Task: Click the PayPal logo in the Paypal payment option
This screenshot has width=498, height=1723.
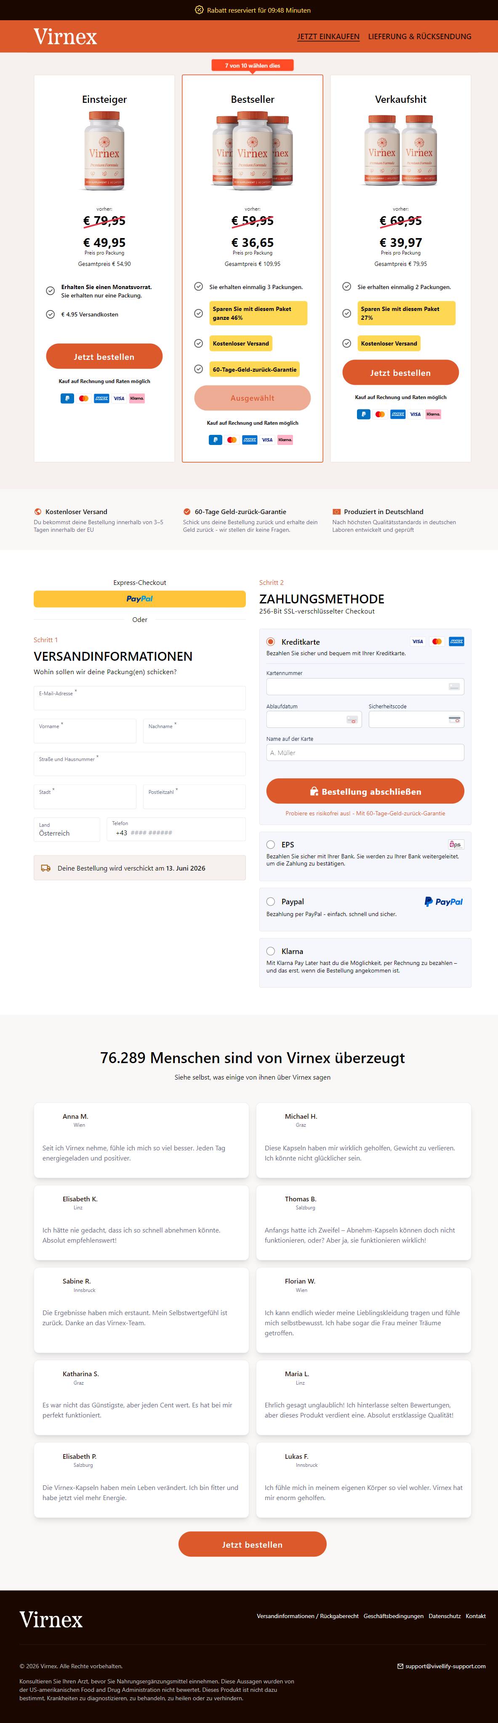Action: [444, 902]
